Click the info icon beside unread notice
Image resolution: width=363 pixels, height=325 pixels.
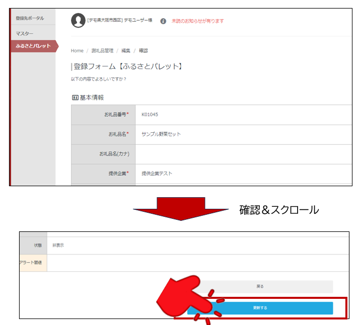[x=163, y=21]
